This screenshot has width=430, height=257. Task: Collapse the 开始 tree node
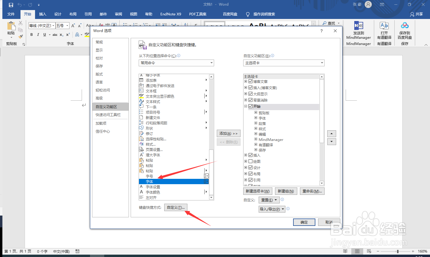click(246, 106)
